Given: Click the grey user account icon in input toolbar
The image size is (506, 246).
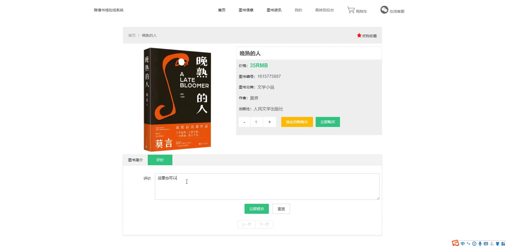Looking at the screenshot, I should [x=492, y=244].
